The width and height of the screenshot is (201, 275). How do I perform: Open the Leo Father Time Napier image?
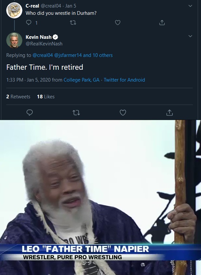(x=100, y=197)
